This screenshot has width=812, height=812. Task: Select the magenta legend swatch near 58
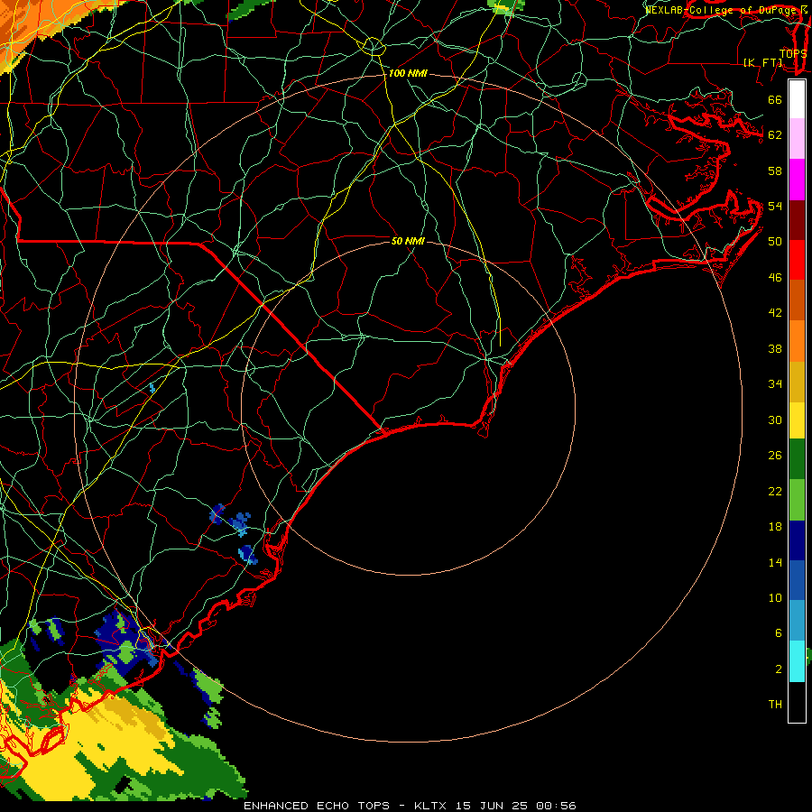click(x=797, y=180)
